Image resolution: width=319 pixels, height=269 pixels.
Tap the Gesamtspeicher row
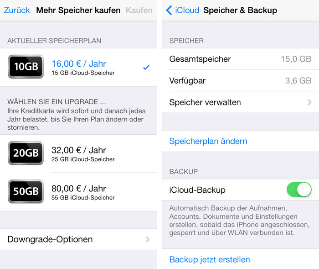coord(241,59)
